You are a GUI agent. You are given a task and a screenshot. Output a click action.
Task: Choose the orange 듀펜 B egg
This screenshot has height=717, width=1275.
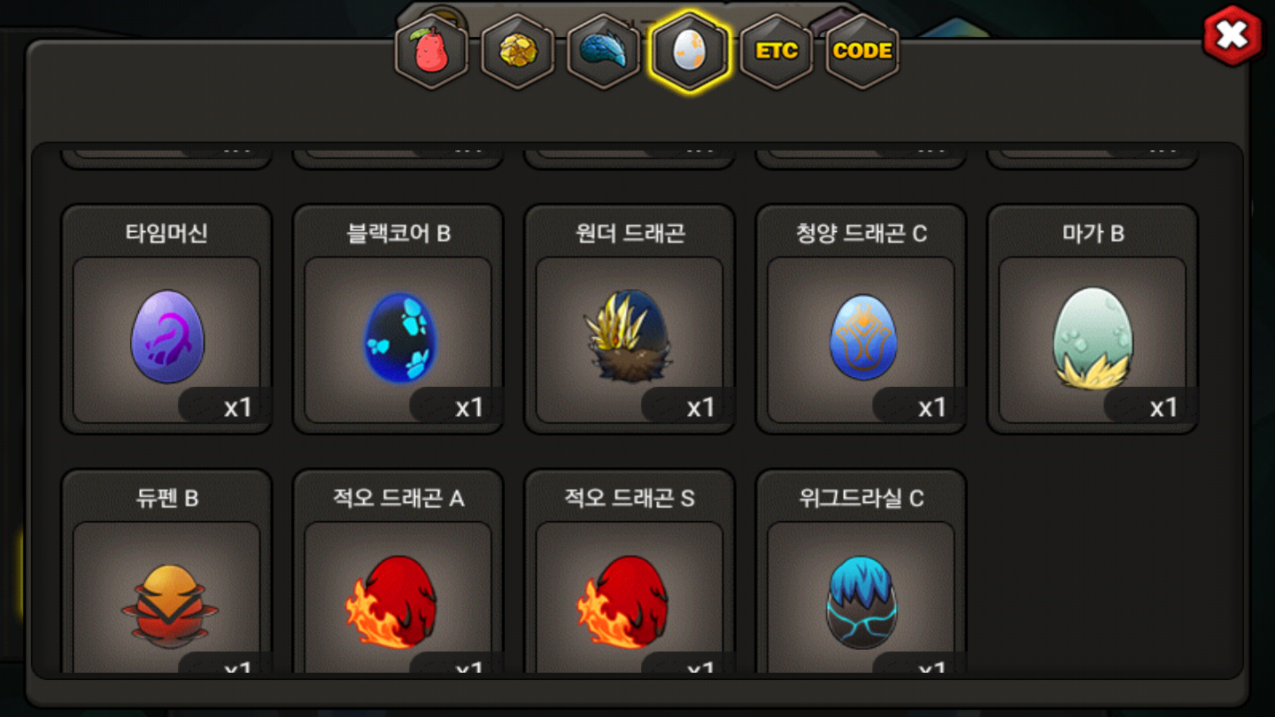[169, 606]
